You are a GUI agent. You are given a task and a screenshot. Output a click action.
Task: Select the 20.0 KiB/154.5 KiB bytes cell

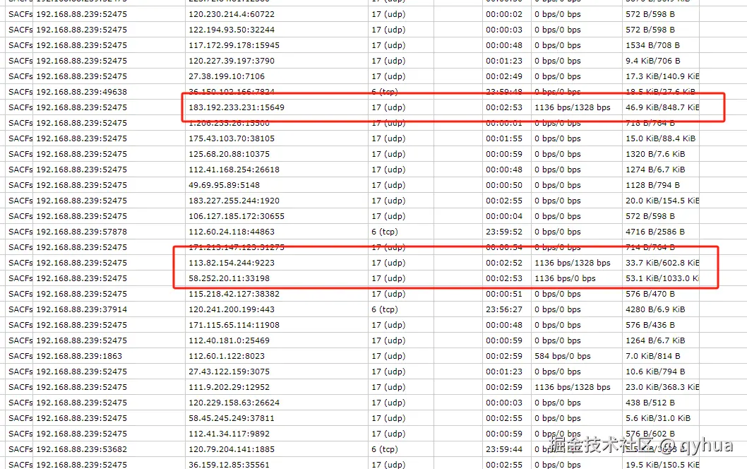coord(662,201)
